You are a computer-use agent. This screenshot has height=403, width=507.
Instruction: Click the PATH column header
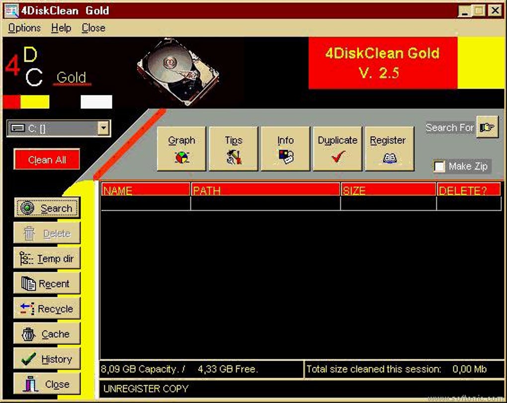(265, 189)
